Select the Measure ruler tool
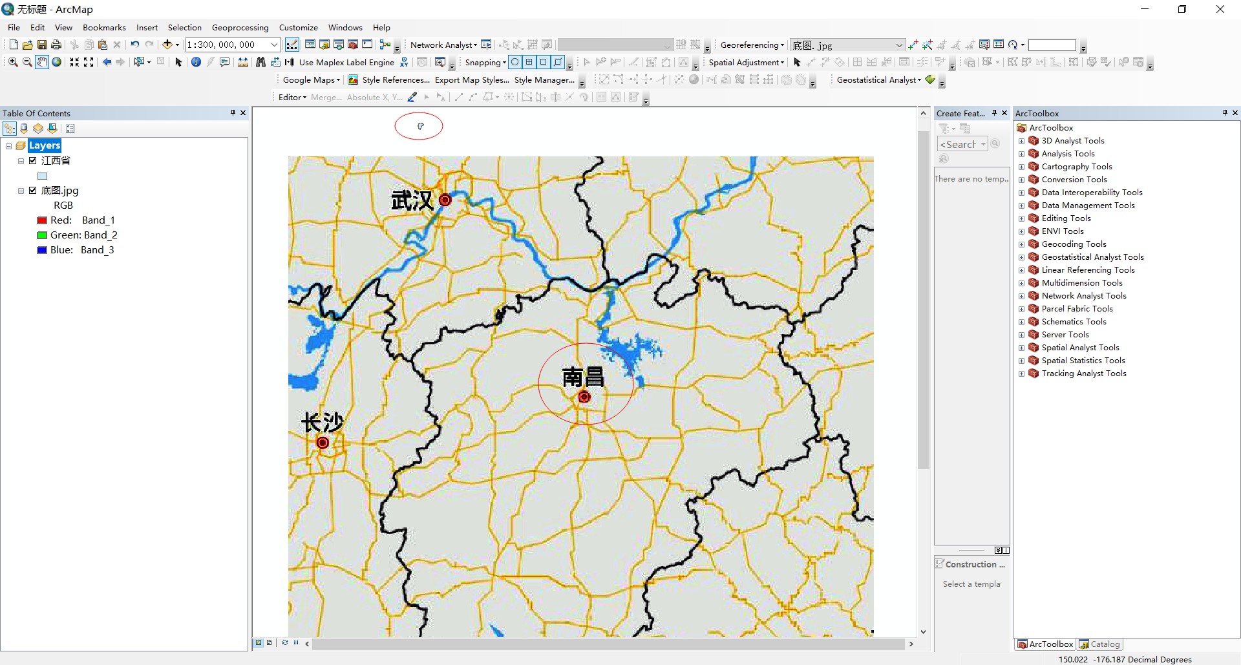Screen dimensions: 1241x665 point(243,62)
